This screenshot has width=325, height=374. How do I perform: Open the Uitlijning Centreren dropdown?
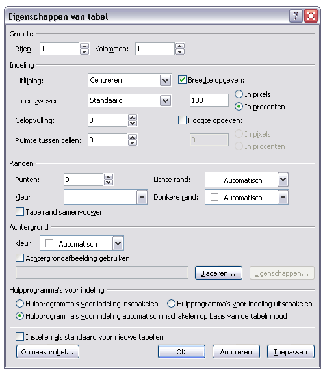[x=166, y=81]
